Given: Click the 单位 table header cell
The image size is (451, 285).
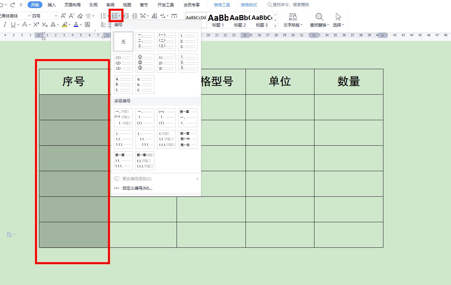Looking at the screenshot, I should tap(280, 82).
